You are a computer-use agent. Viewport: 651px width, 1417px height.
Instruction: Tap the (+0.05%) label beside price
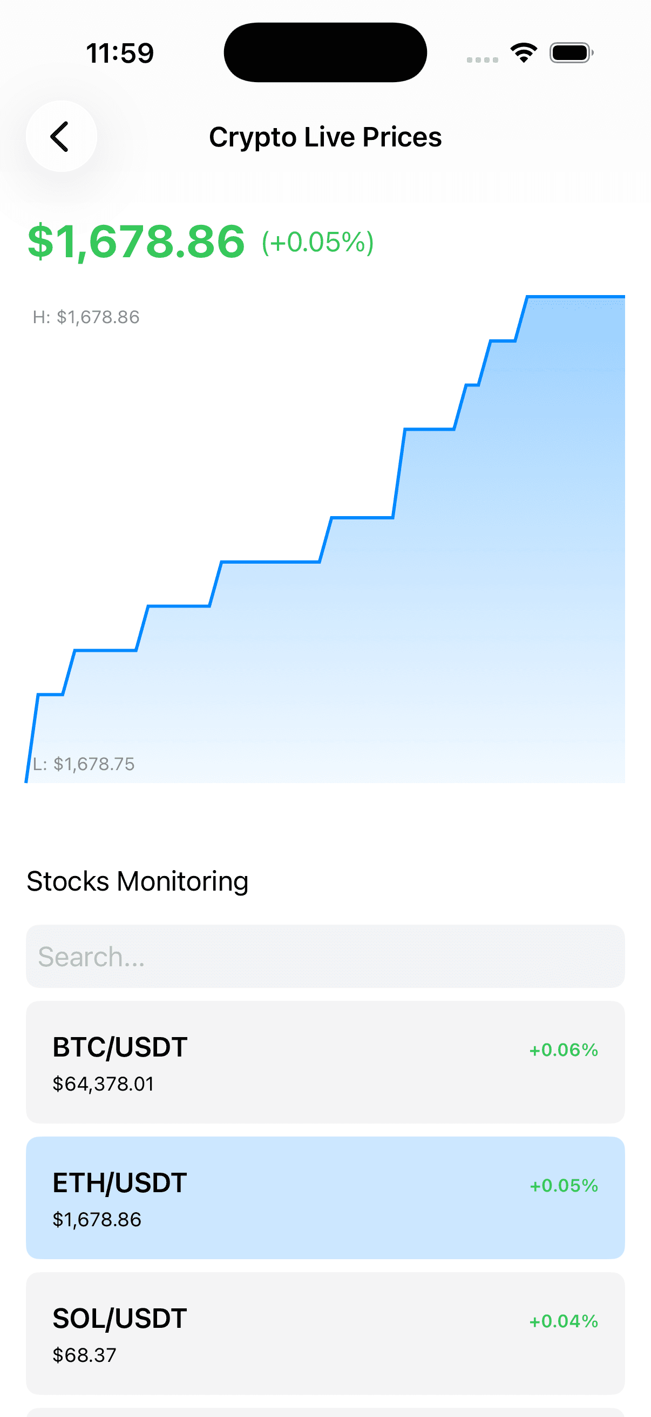[317, 242]
